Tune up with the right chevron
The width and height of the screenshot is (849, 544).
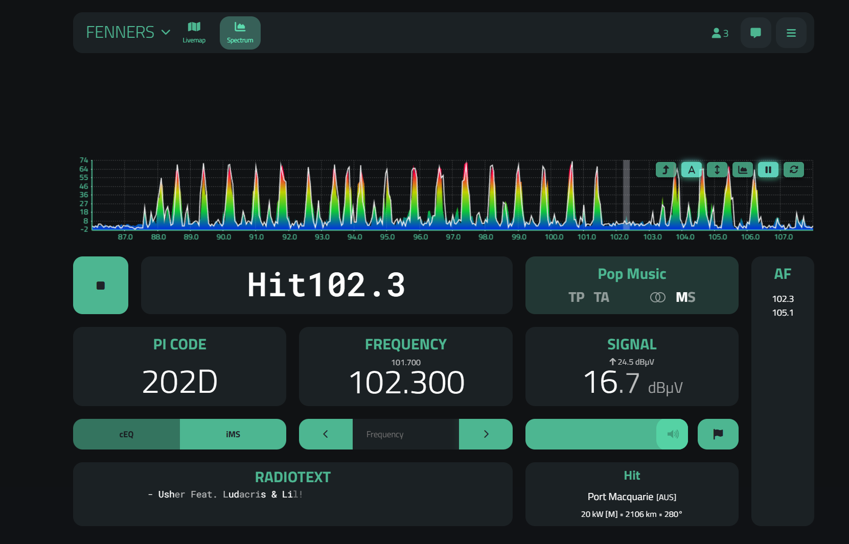[486, 434]
